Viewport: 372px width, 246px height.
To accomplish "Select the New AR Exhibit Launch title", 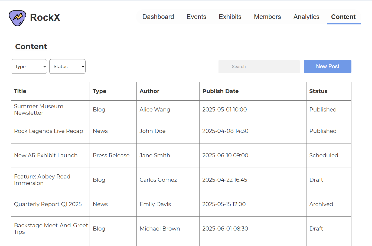I will 46,155.
